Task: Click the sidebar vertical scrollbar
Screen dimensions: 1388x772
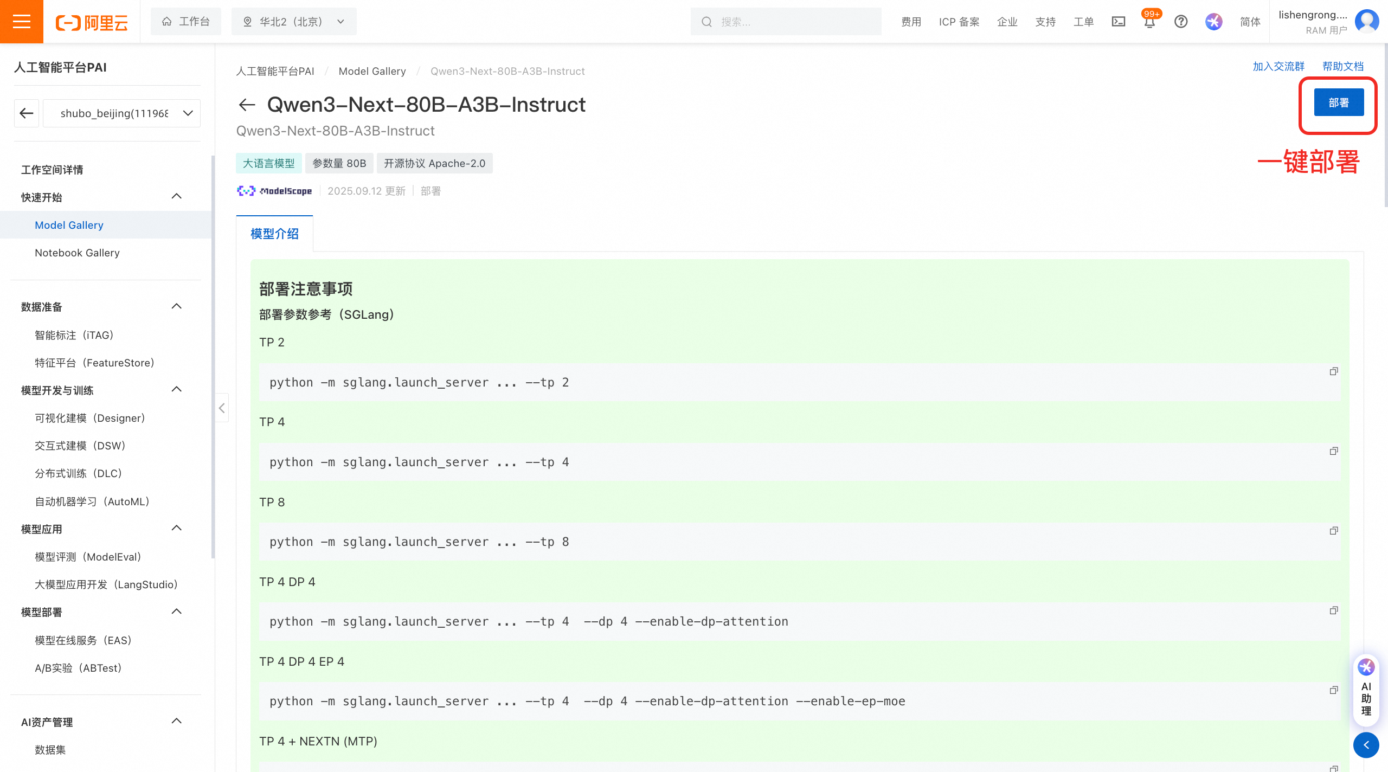Action: pos(213,357)
